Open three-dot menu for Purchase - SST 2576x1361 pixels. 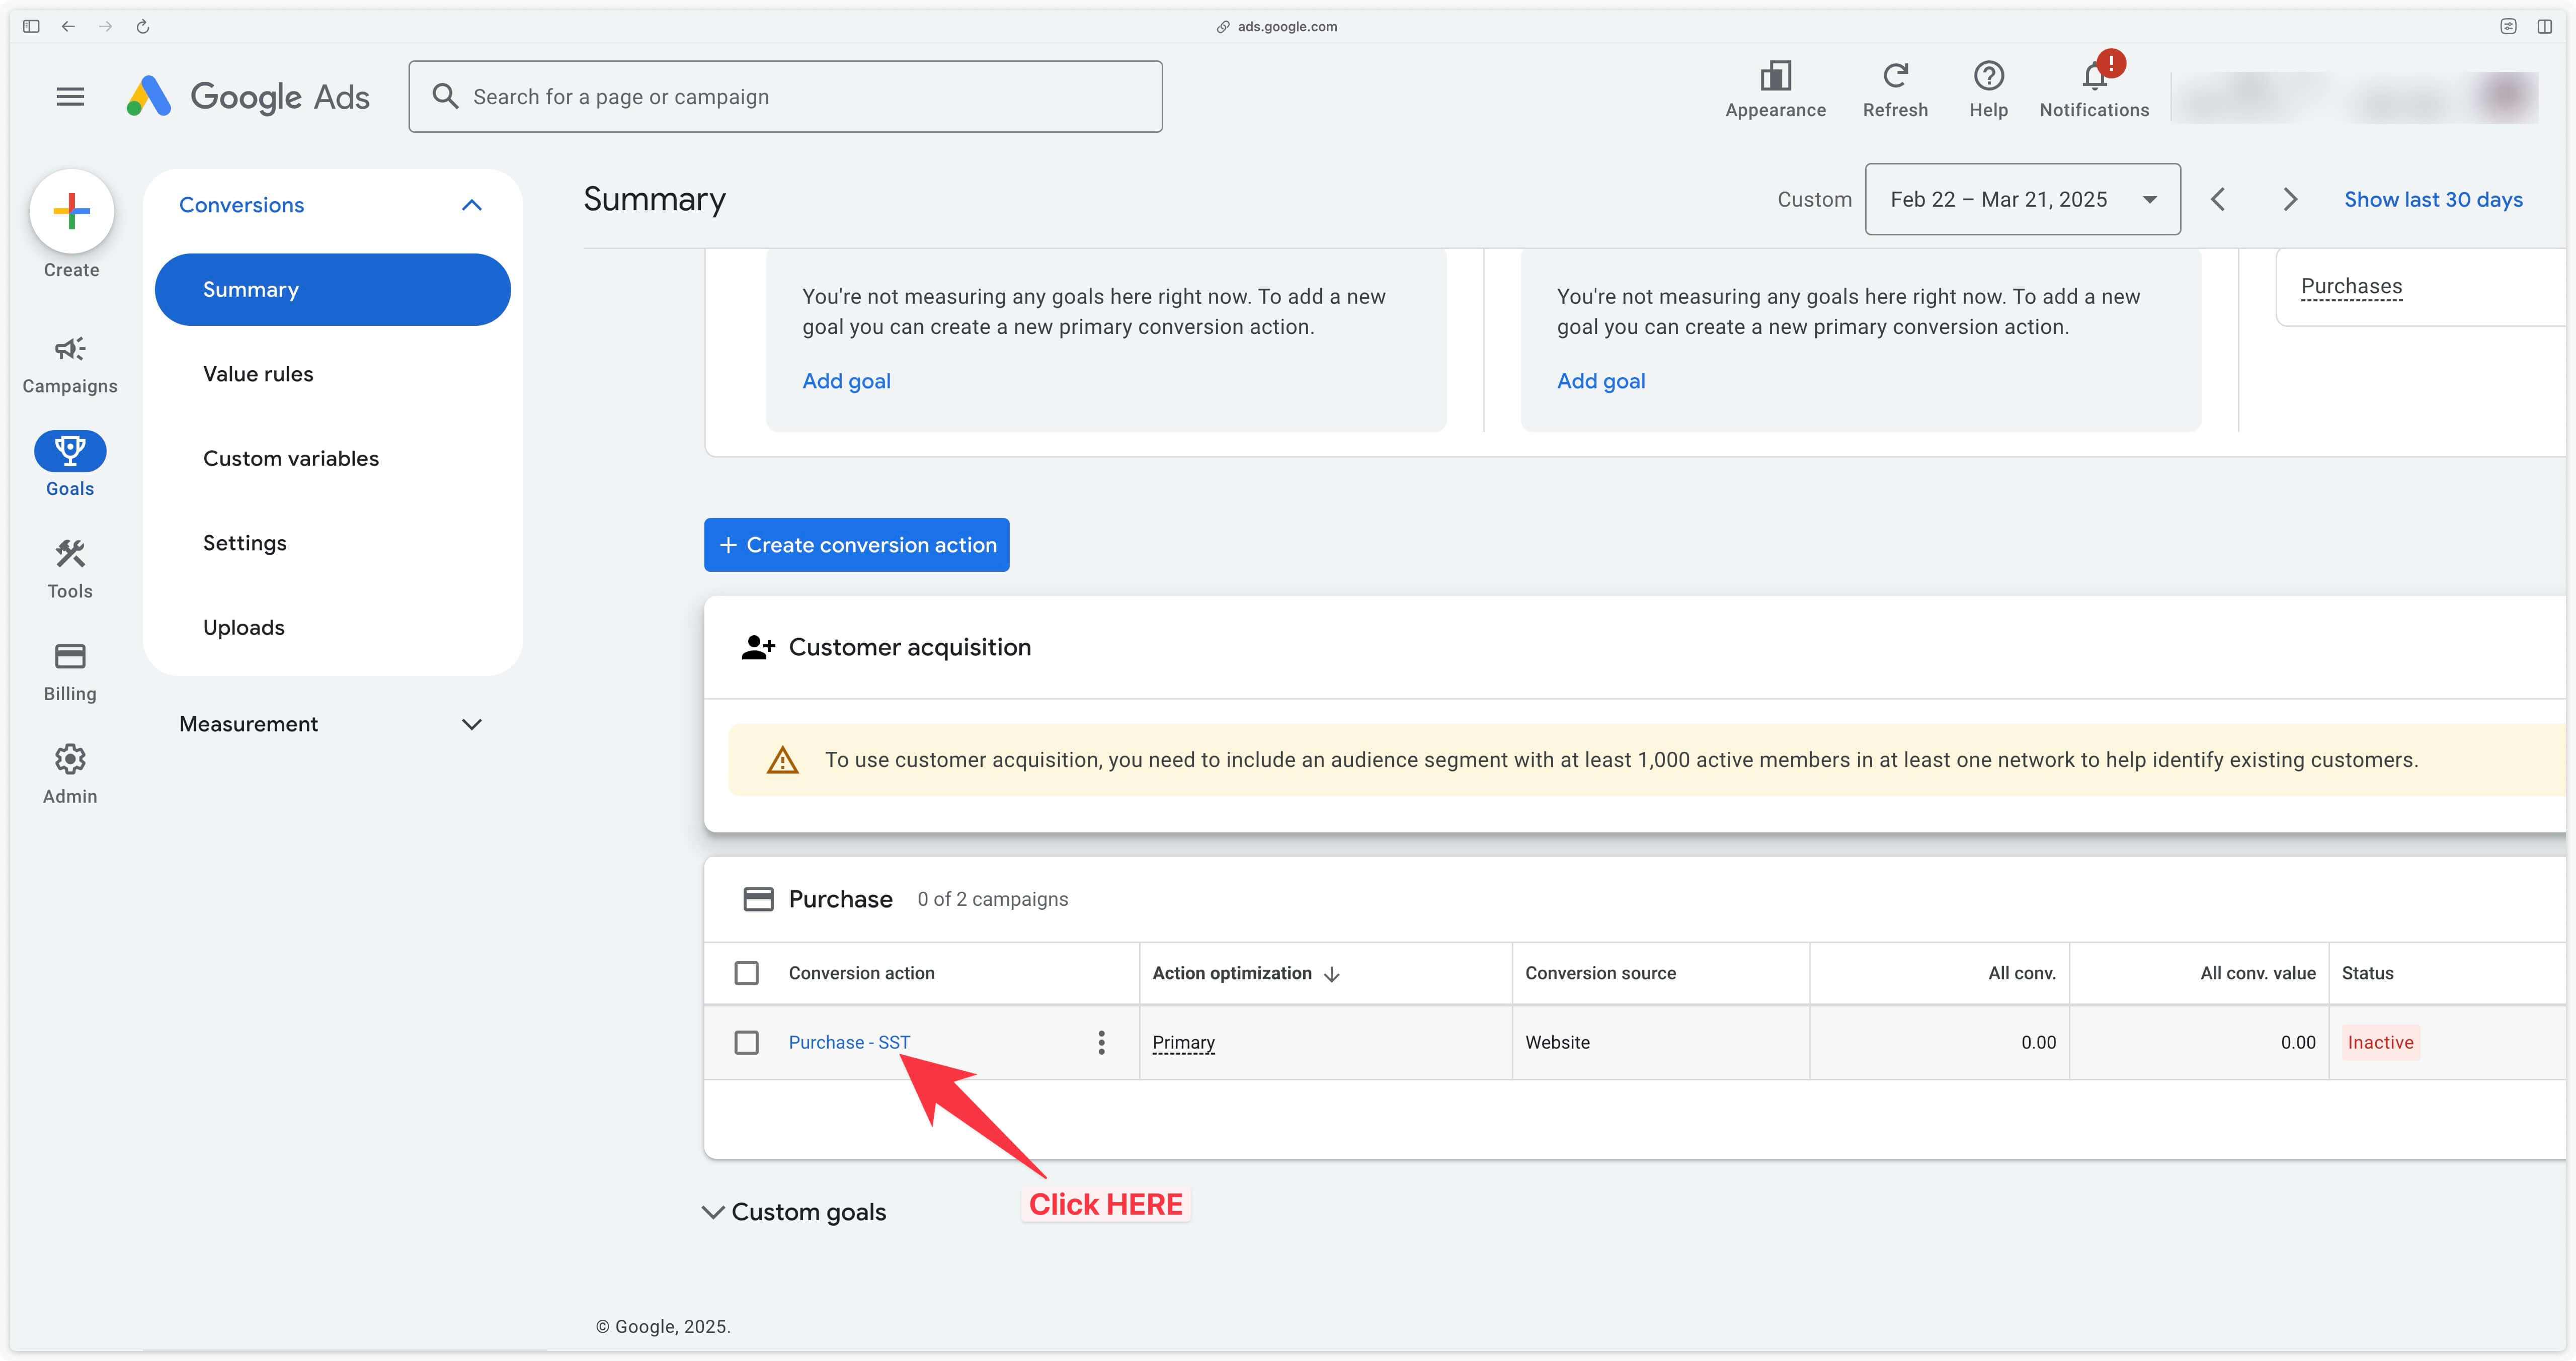pyautogui.click(x=1101, y=1042)
